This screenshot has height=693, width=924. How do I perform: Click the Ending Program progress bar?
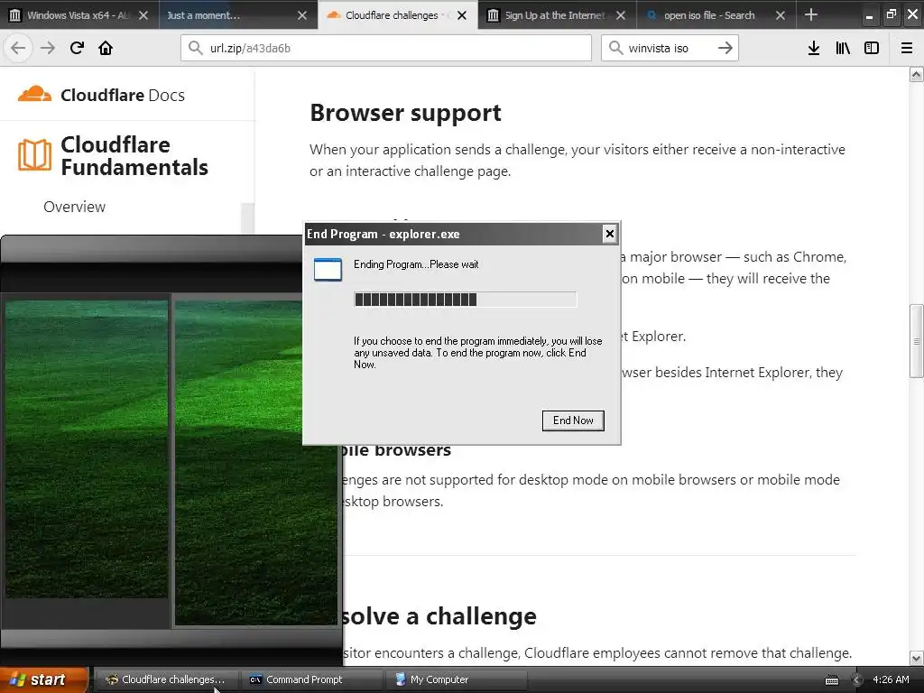pos(465,300)
